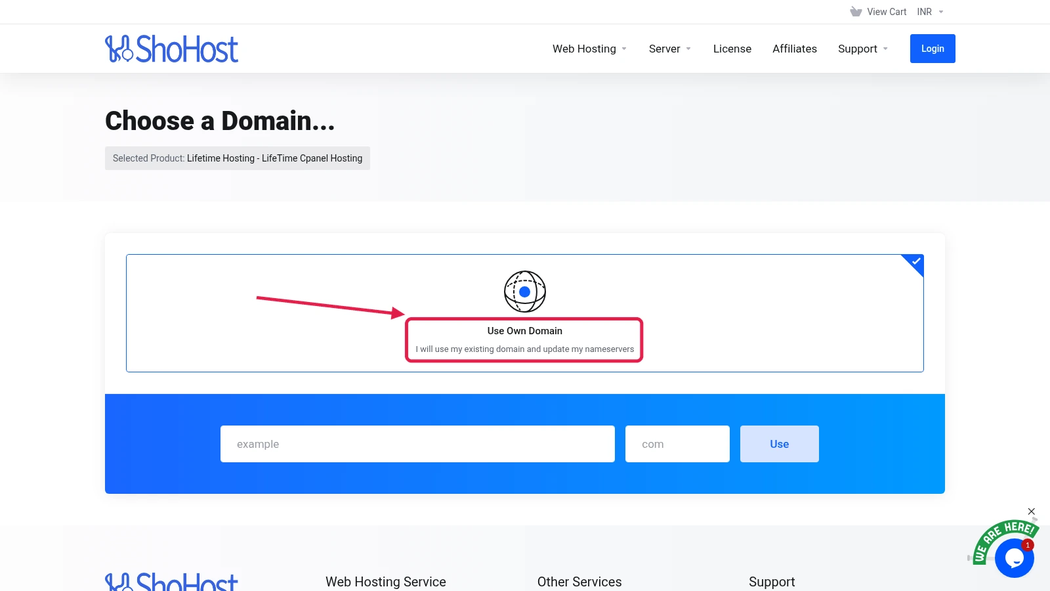The image size is (1050, 591).
Task: Open the View Cart link
Action: pos(886,12)
